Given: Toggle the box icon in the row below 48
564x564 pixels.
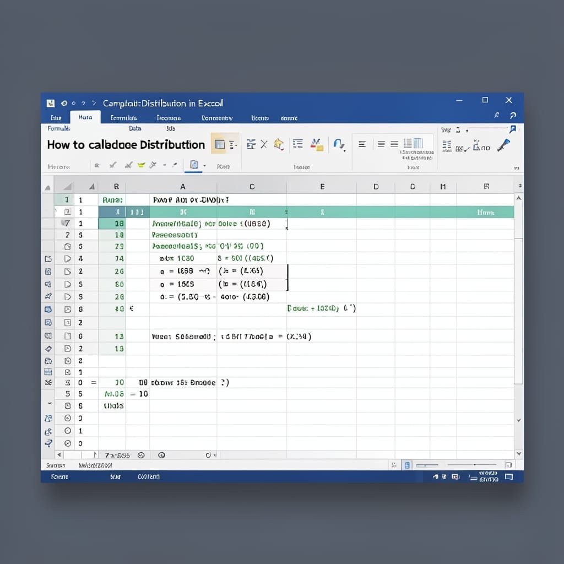Looking at the screenshot, I should point(68,323).
